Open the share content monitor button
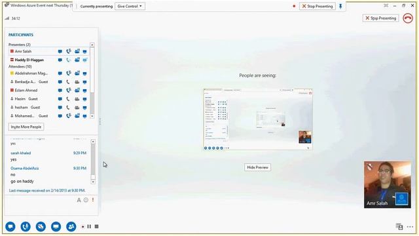The image size is (419, 236). click(56, 227)
